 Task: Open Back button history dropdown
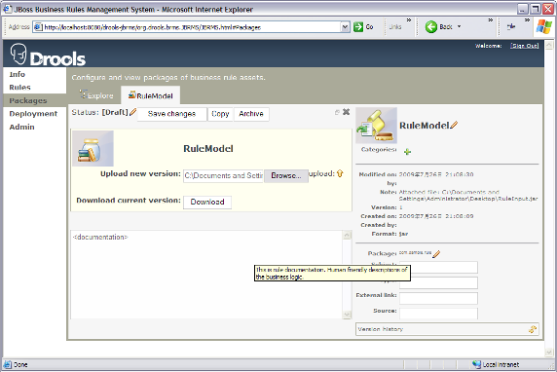459,26
